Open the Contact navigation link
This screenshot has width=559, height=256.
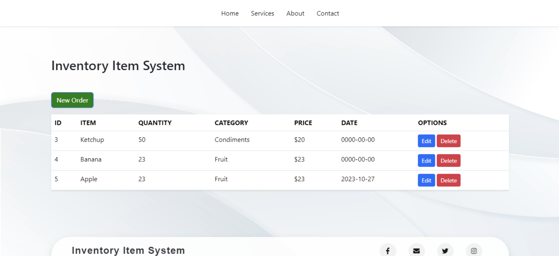pyautogui.click(x=328, y=13)
